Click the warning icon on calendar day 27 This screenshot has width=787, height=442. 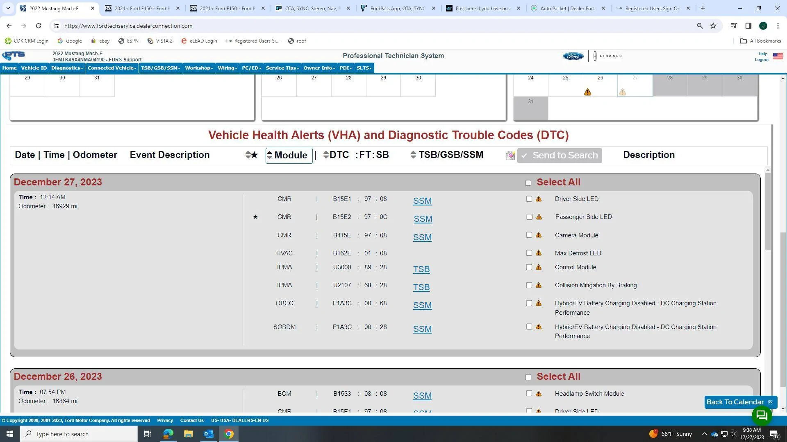622,92
